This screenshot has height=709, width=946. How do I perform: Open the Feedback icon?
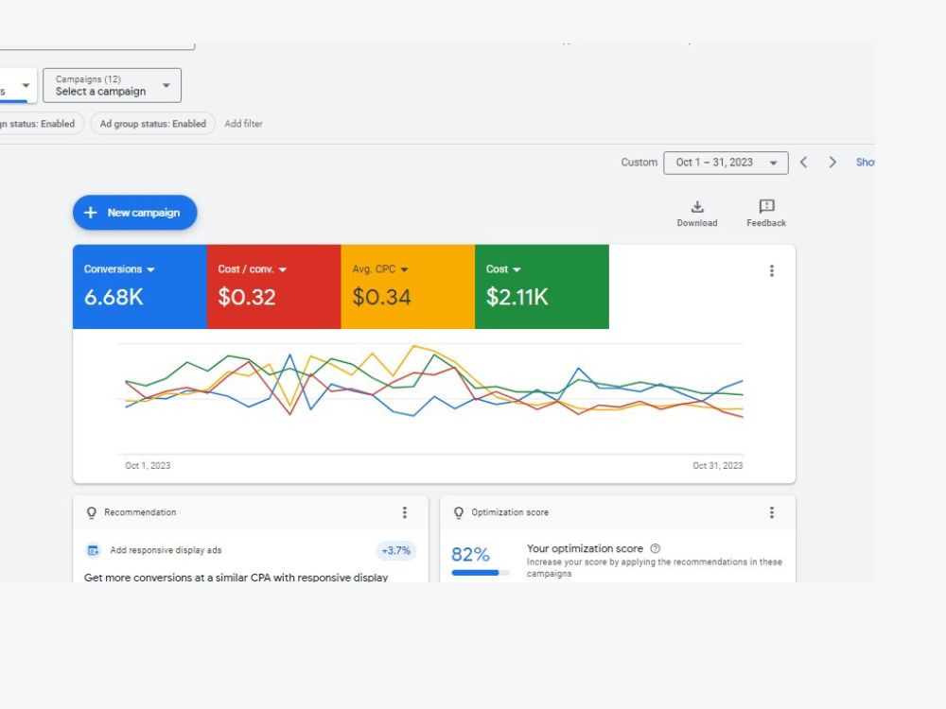click(x=766, y=214)
